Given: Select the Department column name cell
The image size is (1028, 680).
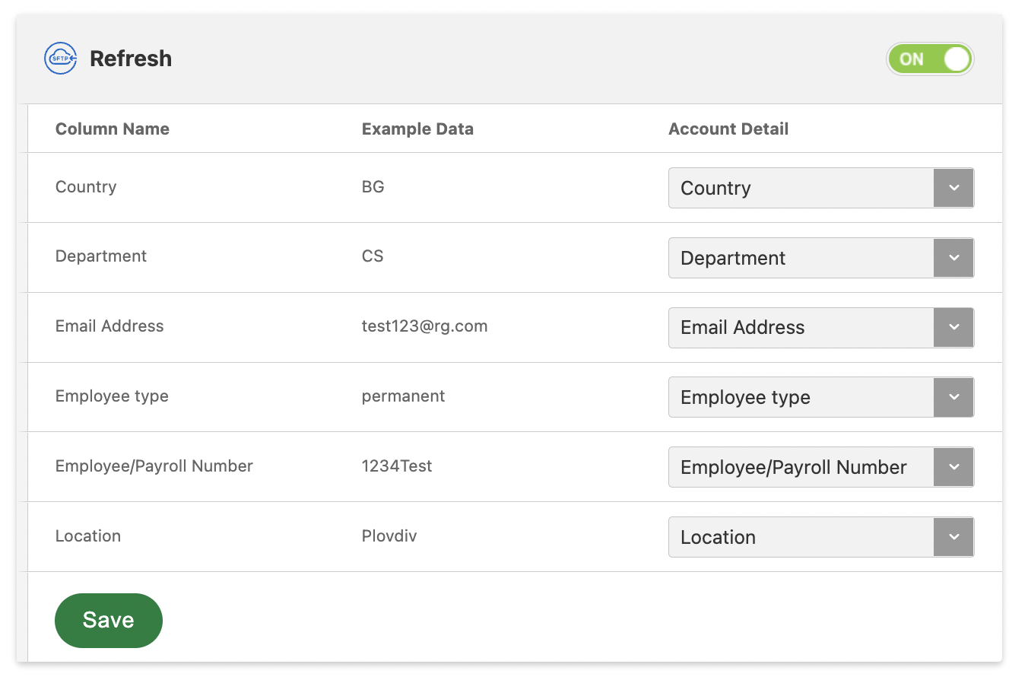Looking at the screenshot, I should click(101, 256).
